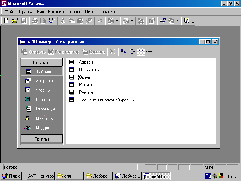This screenshot has height=181, width=241.
Task: Click the Создать button
Action: tap(93, 52)
